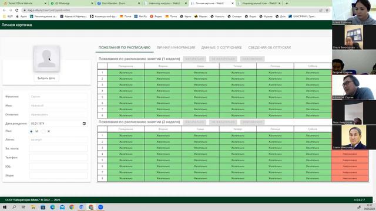
Task: Click the Понедельник column header in week 1
Action: coord(126,66)
